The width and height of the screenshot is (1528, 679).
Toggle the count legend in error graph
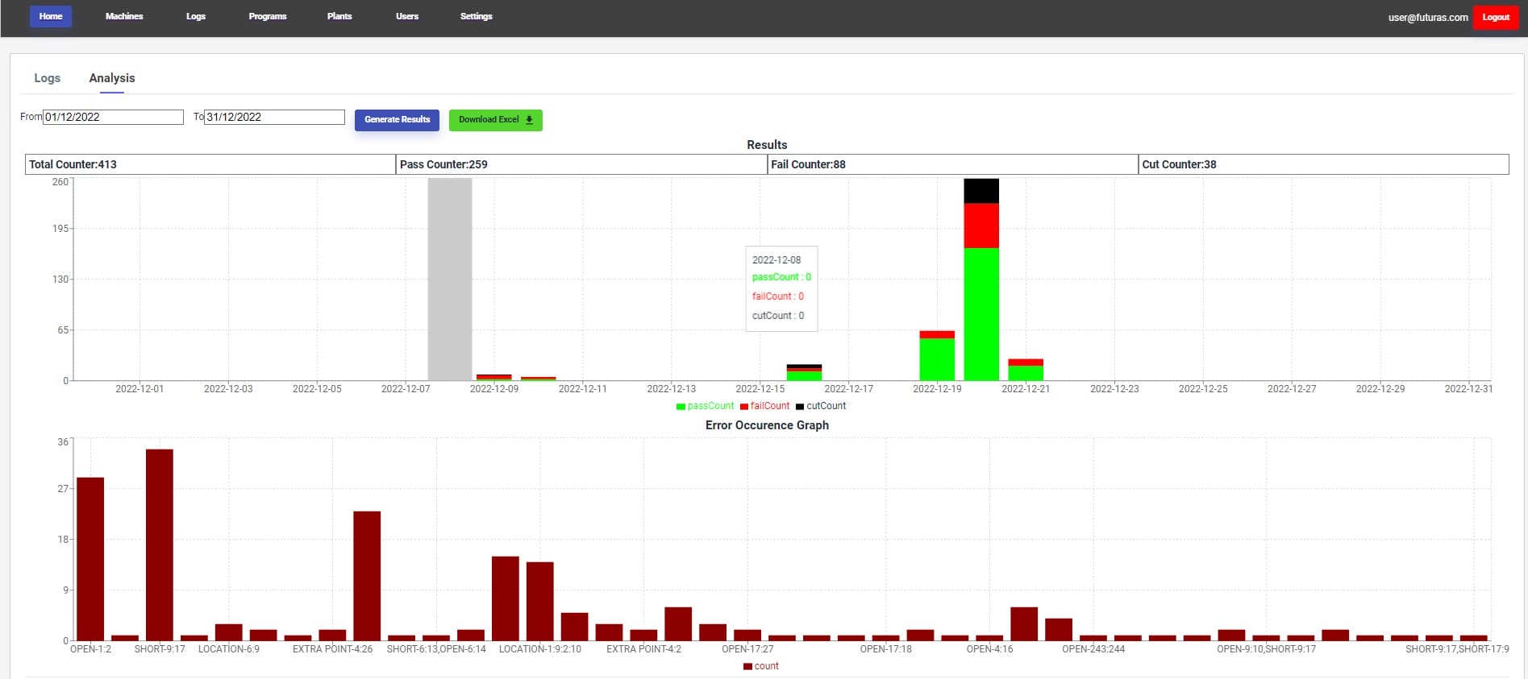coord(760,666)
